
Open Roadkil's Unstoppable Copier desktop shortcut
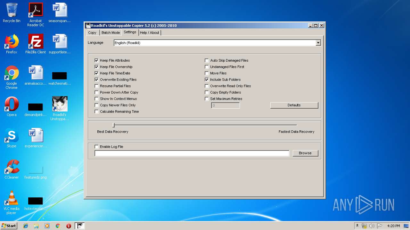[x=60, y=109]
